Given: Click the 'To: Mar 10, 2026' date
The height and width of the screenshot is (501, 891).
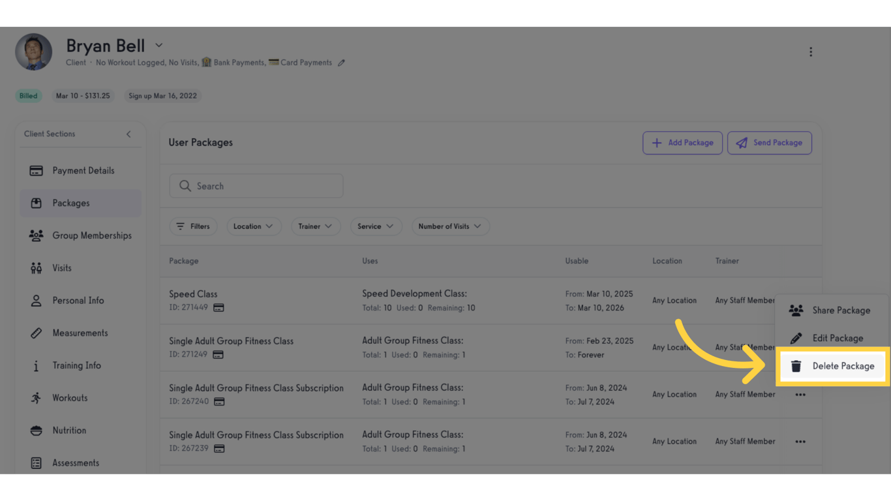Looking at the screenshot, I should point(595,308).
